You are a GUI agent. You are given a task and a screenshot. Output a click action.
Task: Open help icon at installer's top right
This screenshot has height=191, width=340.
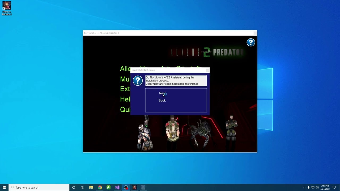click(x=251, y=42)
